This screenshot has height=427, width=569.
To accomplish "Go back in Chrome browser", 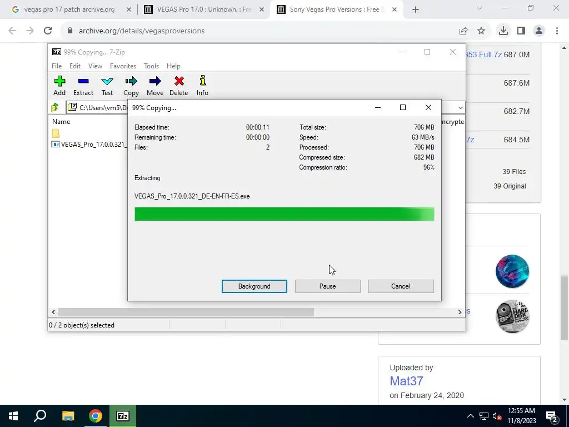I will coord(12,31).
